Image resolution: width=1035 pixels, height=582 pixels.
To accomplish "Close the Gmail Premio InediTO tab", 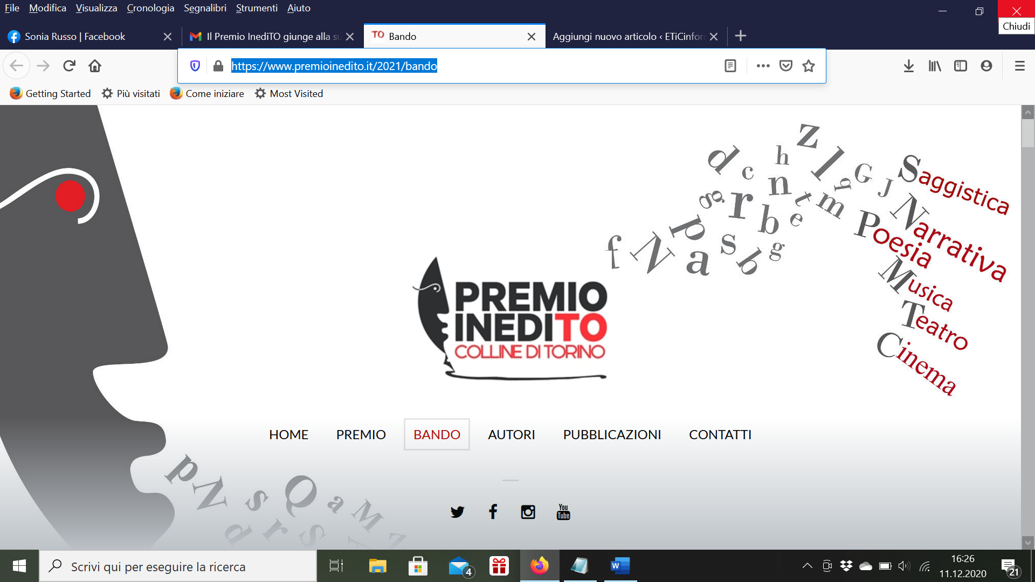I will pos(350,37).
